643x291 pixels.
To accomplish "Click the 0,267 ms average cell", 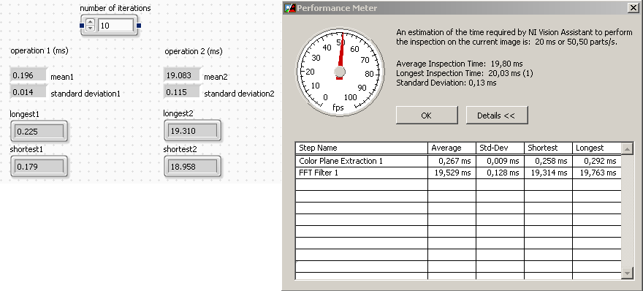I will [452, 162].
